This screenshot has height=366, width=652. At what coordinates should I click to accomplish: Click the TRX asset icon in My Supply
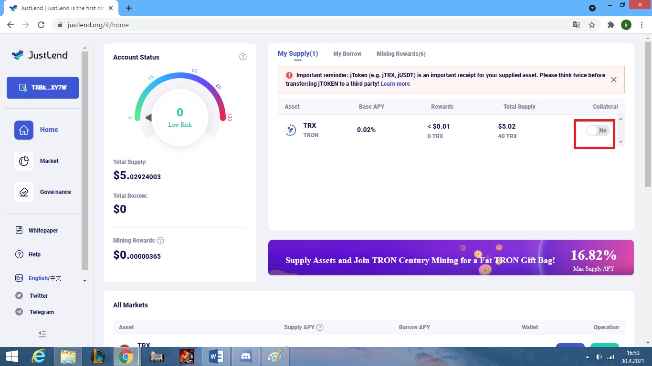click(x=290, y=130)
